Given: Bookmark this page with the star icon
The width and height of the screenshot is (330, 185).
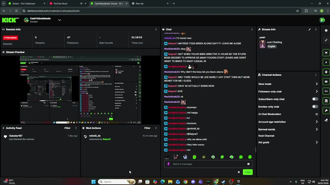Looking at the screenshot, I should (298, 11).
